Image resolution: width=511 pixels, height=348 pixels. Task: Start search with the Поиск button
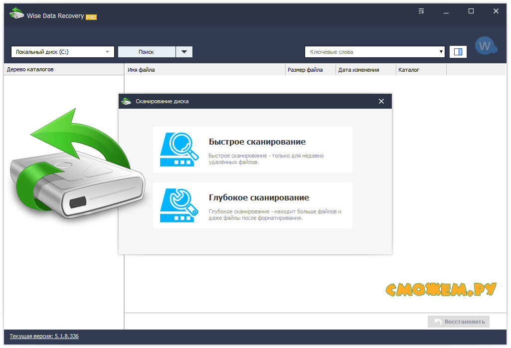pos(147,52)
